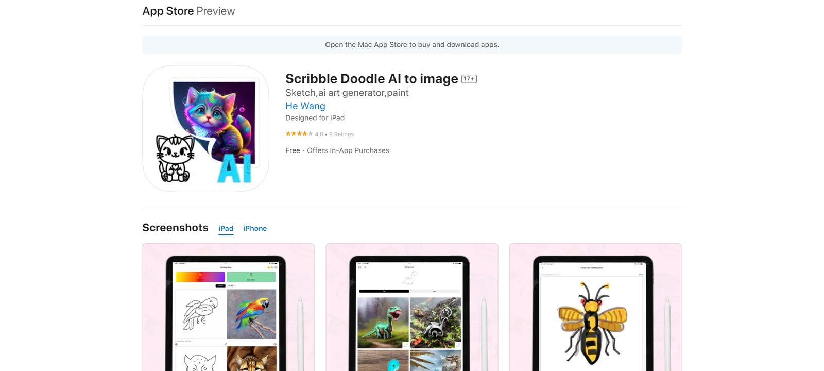
Task: Click the yellow bee drawing in third screenshot
Action: (x=592, y=322)
